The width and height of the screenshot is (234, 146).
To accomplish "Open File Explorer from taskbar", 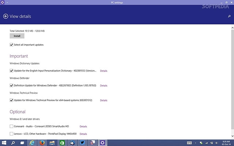I will pyautogui.click(x=52, y=142).
